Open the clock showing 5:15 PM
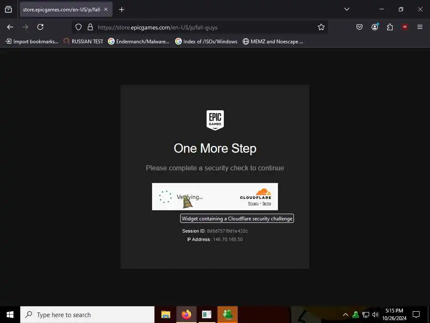Screen dimensions: 430x323 pyautogui.click(x=394, y=315)
